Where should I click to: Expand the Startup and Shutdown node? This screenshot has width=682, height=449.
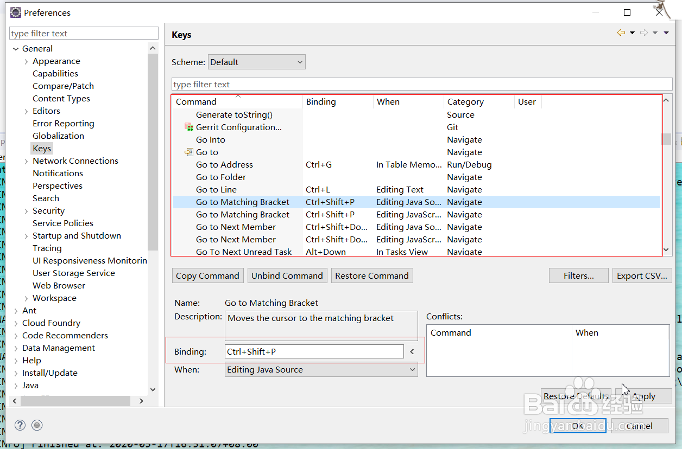26,236
